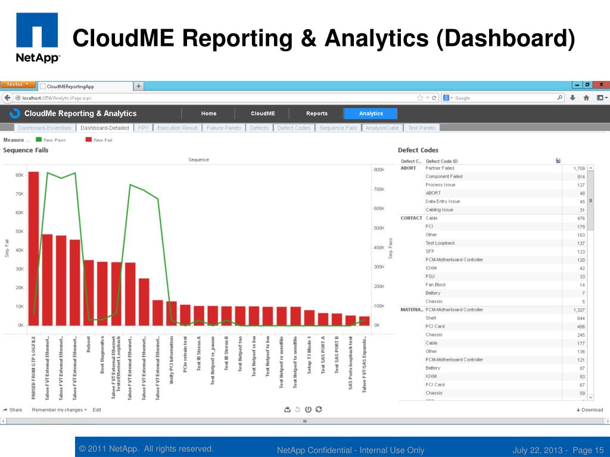The width and height of the screenshot is (610, 457).
Task: Switch to the Defects tab
Action: [259, 128]
